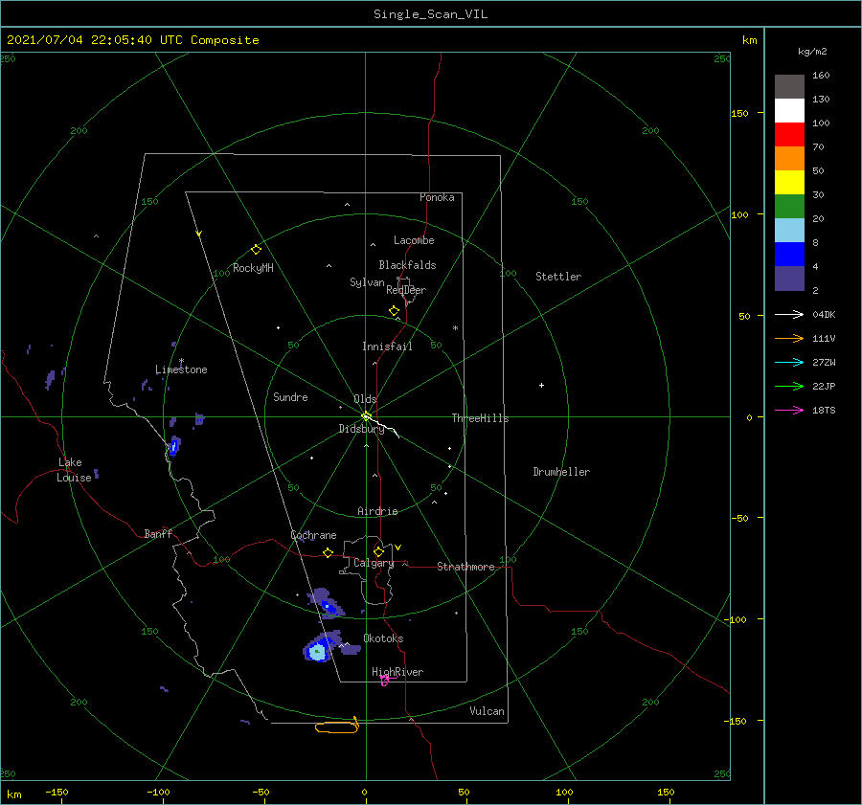The height and width of the screenshot is (805, 862).
Task: Click the Stettler town label
Action: pyautogui.click(x=558, y=277)
